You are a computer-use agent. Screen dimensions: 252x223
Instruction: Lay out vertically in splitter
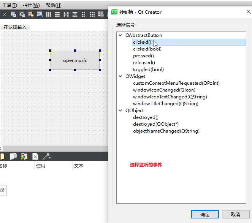(x=75, y=14)
